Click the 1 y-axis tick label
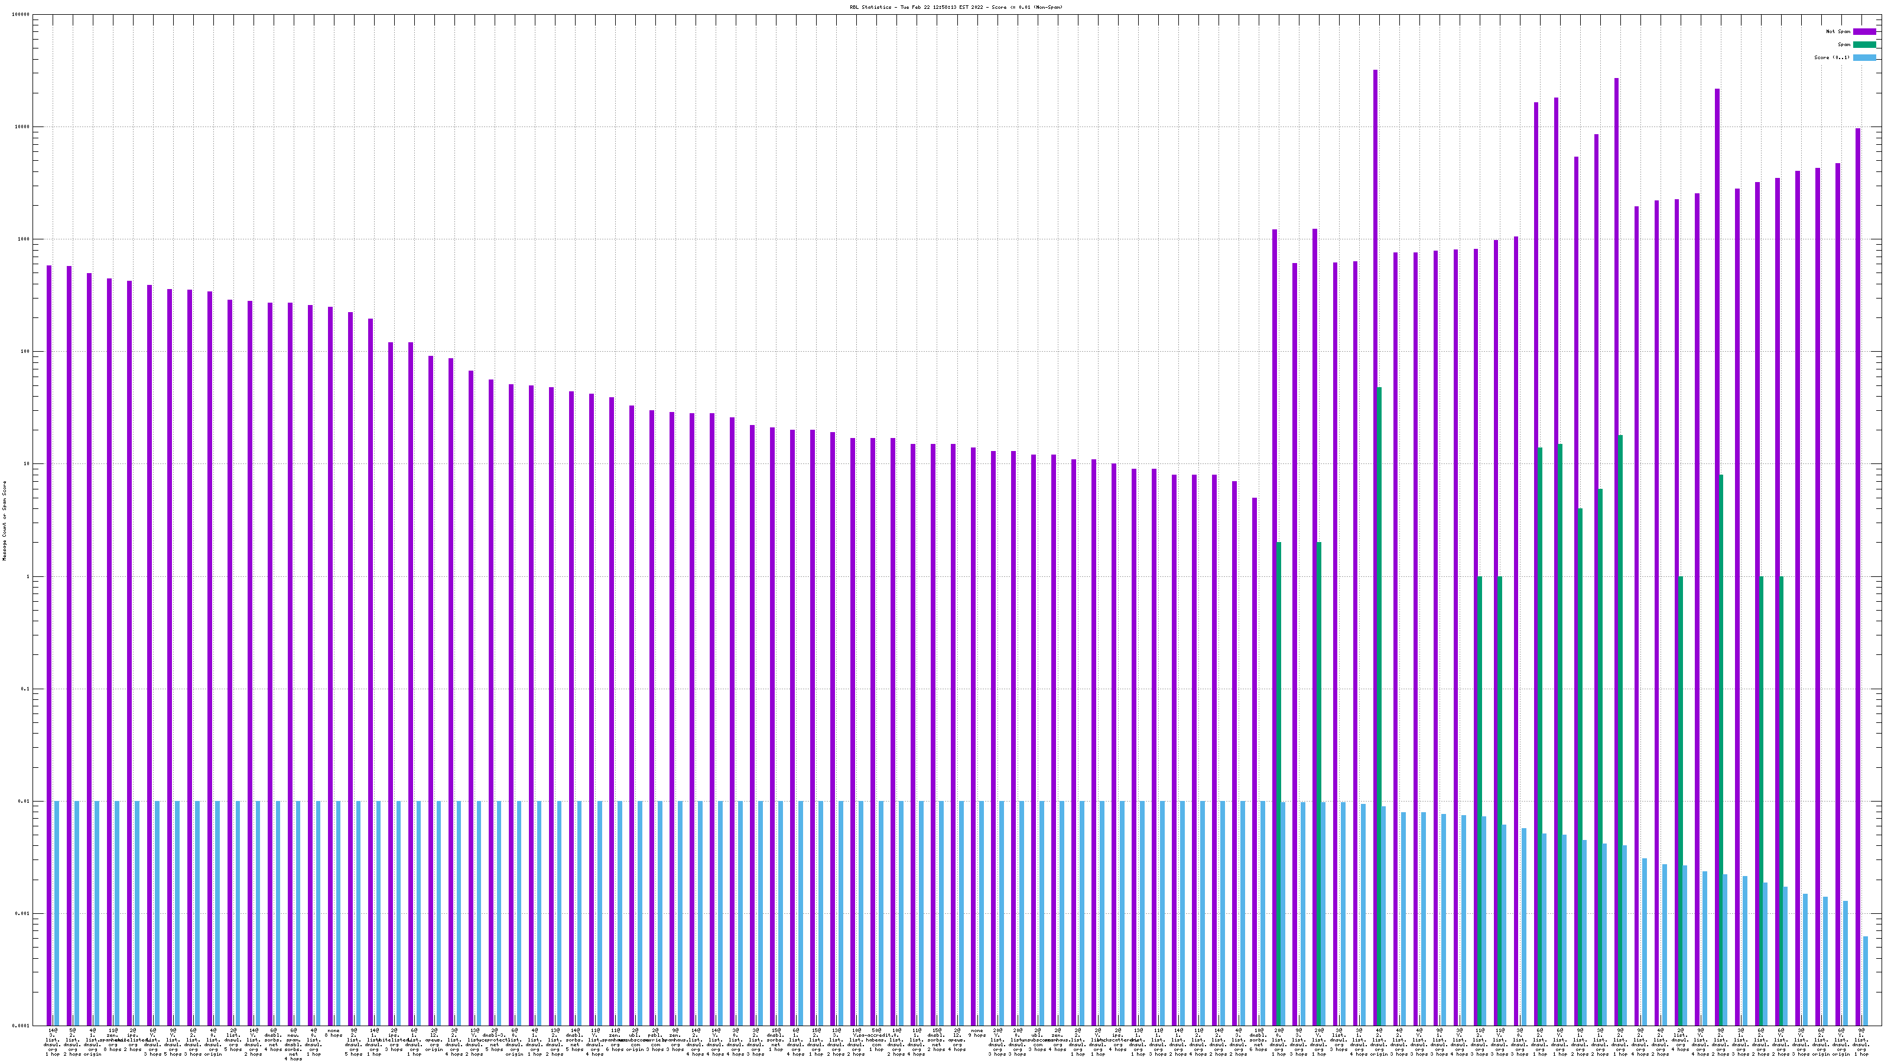1891x1064 pixels. tap(28, 576)
